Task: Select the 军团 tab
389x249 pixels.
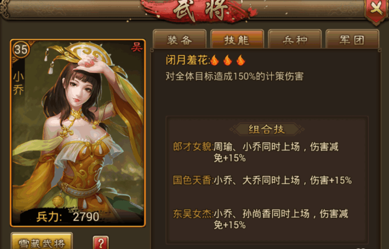Action: tap(352, 39)
